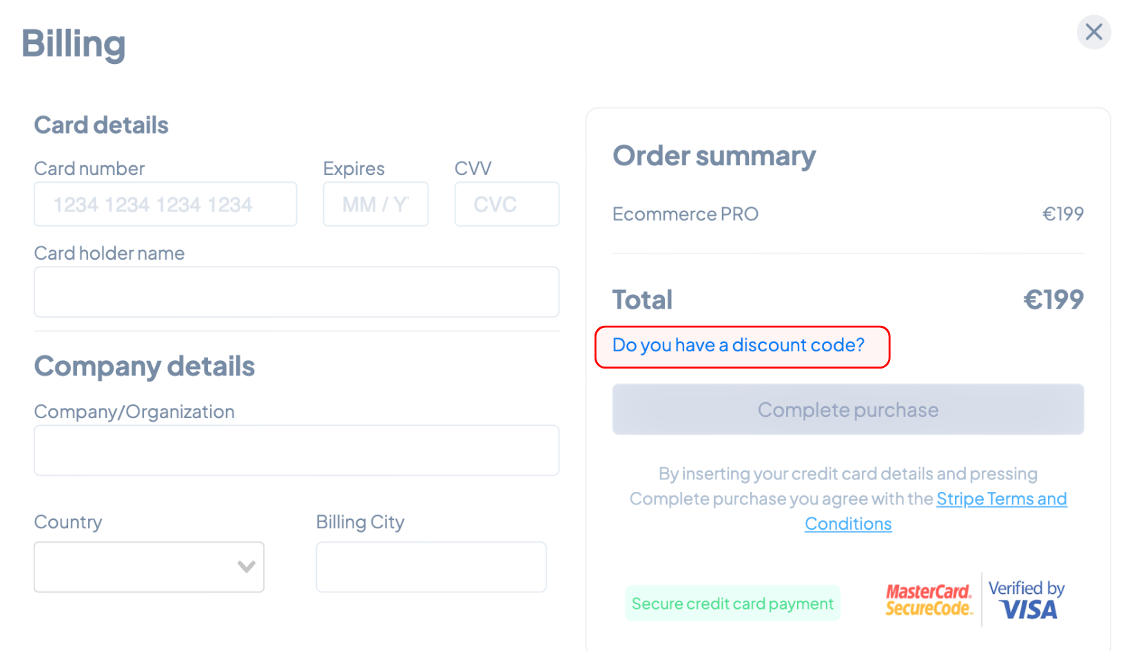Close the Billing dialog with the X icon
The image size is (1145, 651).
1093,32
